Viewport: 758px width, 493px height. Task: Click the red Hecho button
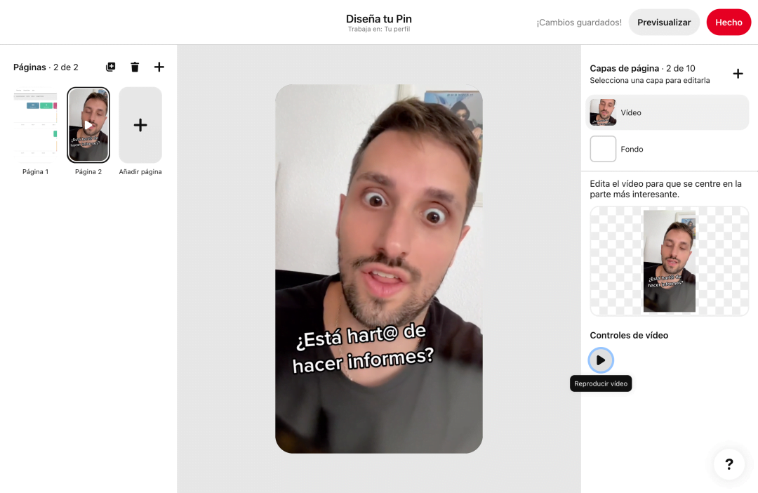729,22
